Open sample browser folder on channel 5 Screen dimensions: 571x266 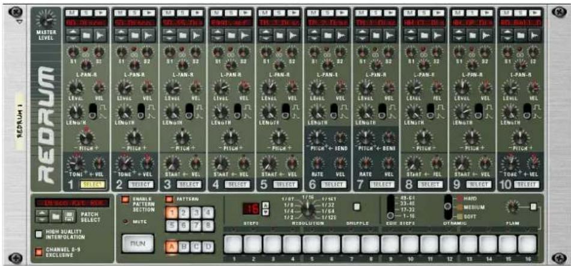tap(279, 35)
